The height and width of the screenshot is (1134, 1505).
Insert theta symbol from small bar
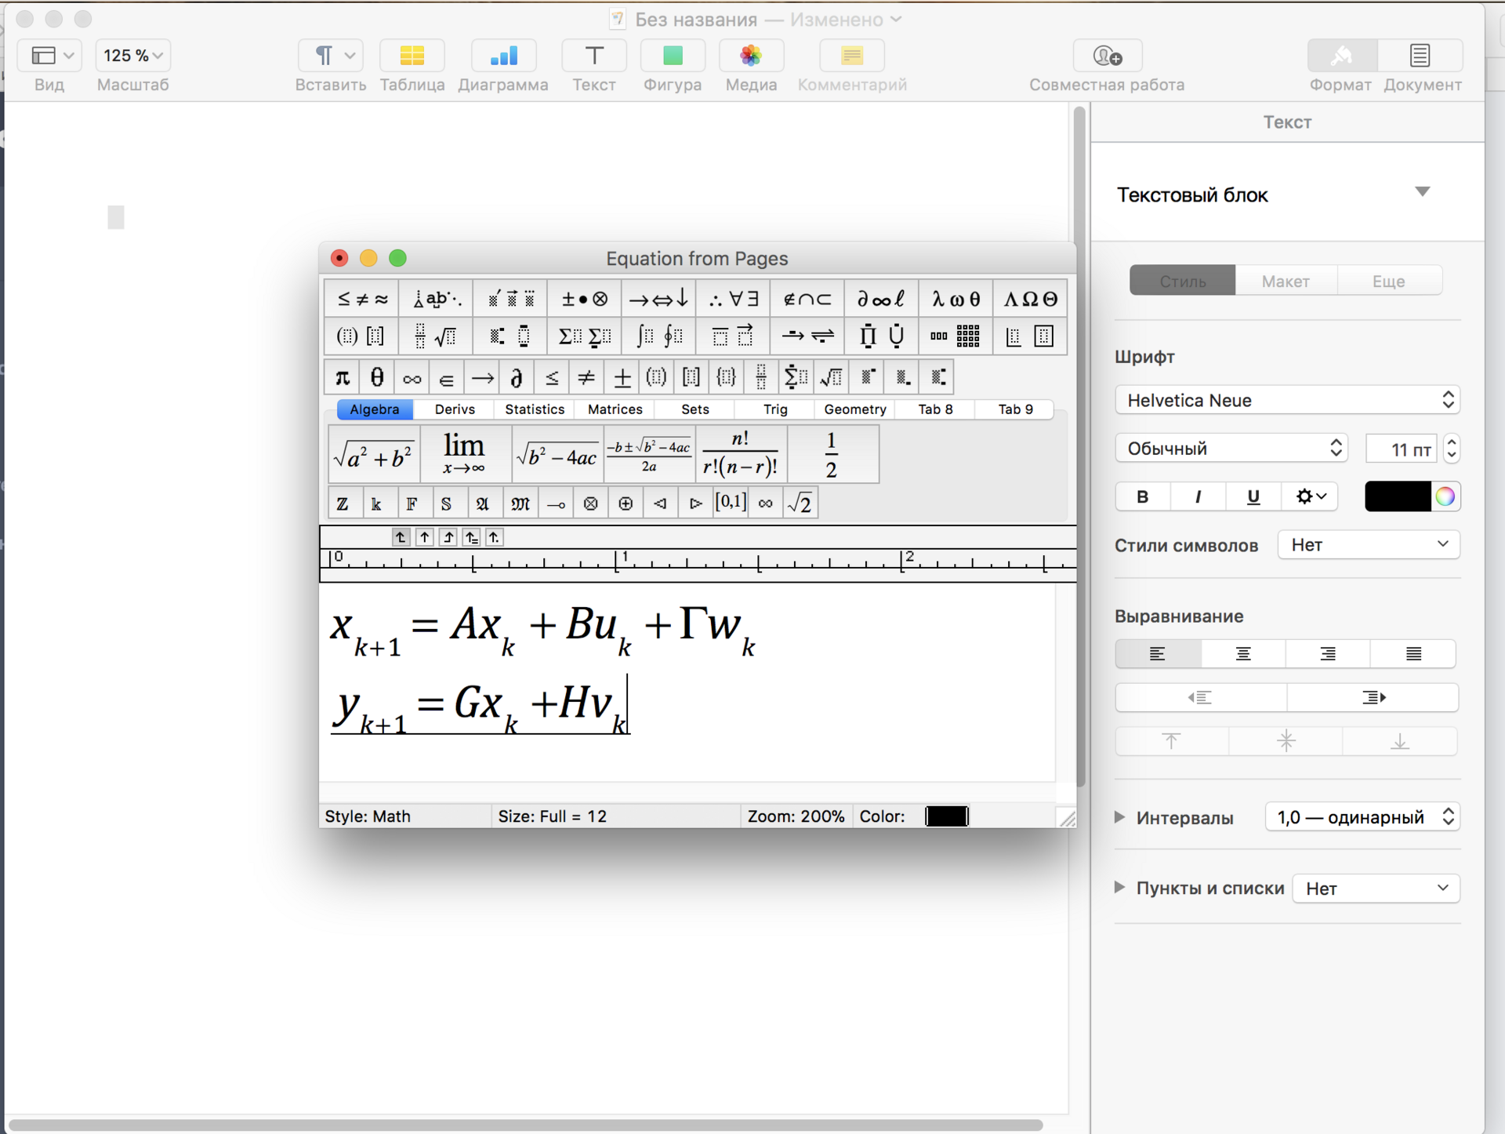click(377, 378)
